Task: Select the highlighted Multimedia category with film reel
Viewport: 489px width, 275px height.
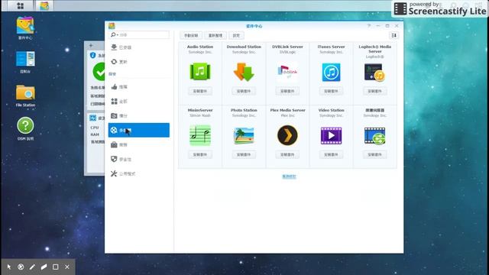Action: 139,130
